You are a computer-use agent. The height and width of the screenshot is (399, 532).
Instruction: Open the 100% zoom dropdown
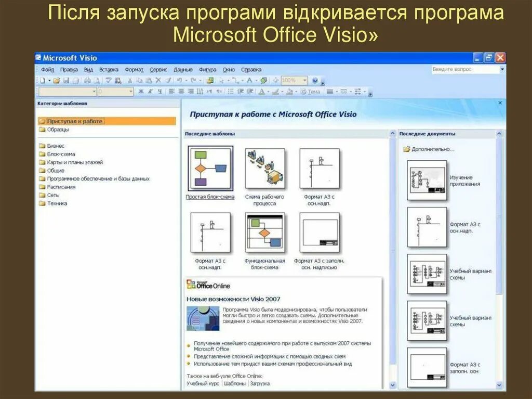tap(304, 81)
